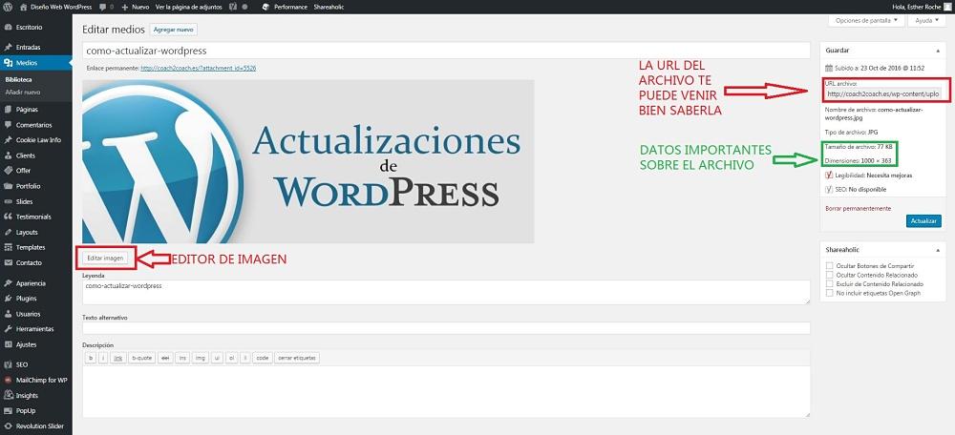Click the Clients icon in sidebar
Viewport: 955px width, 435px height.
click(x=8, y=155)
